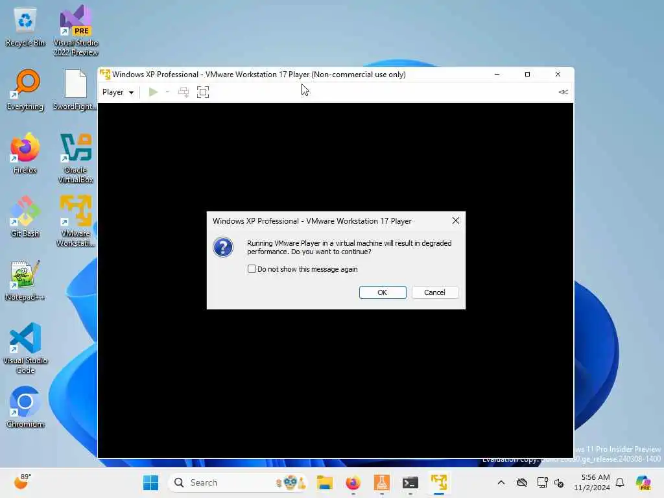Viewport: 664px width, 498px height.
Task: Select the Notepad++ desktop icon
Action: point(25,281)
